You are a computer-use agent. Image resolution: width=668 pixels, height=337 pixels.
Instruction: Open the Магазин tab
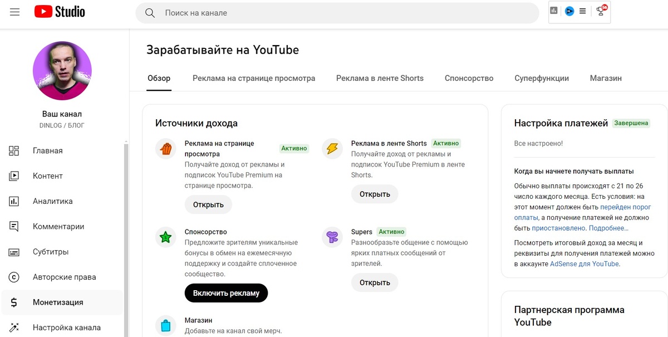tap(606, 79)
